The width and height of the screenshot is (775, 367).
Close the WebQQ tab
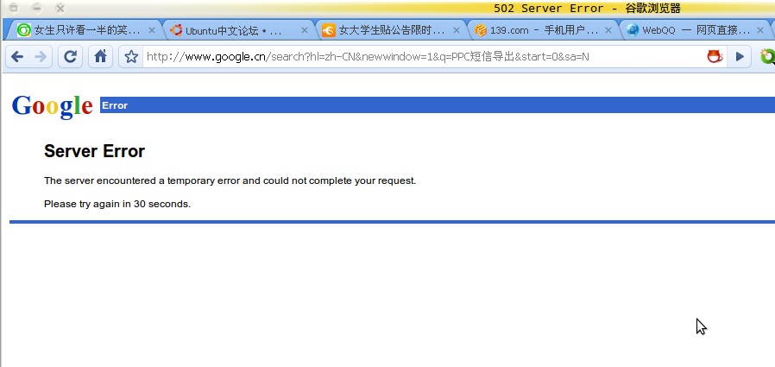click(x=760, y=31)
